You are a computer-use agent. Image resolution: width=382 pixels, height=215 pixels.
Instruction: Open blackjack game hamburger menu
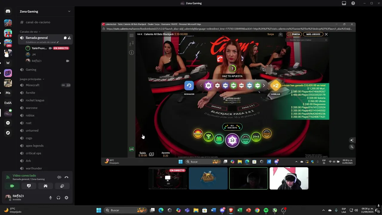click(x=132, y=35)
